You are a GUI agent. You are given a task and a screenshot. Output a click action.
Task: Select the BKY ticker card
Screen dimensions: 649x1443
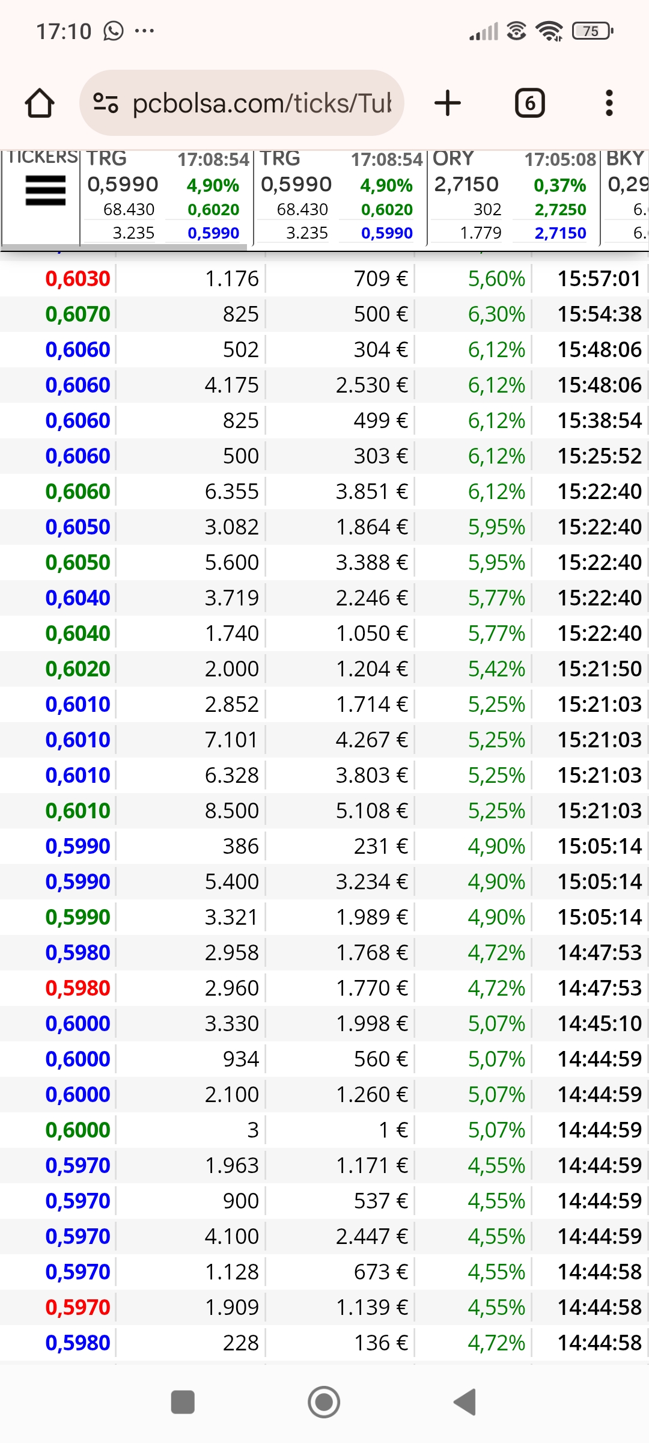625,197
